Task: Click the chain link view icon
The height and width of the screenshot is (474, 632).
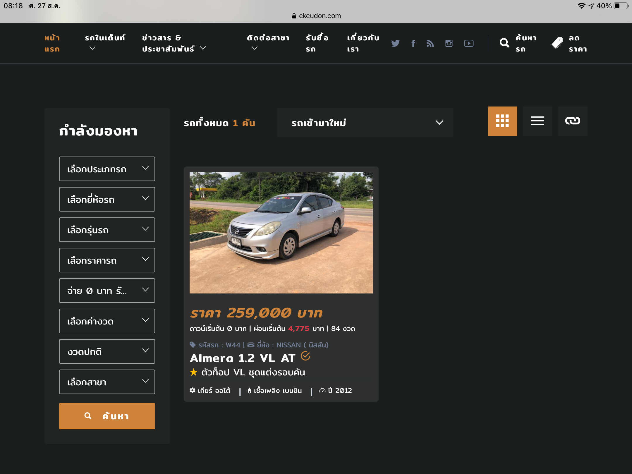Action: click(x=573, y=121)
